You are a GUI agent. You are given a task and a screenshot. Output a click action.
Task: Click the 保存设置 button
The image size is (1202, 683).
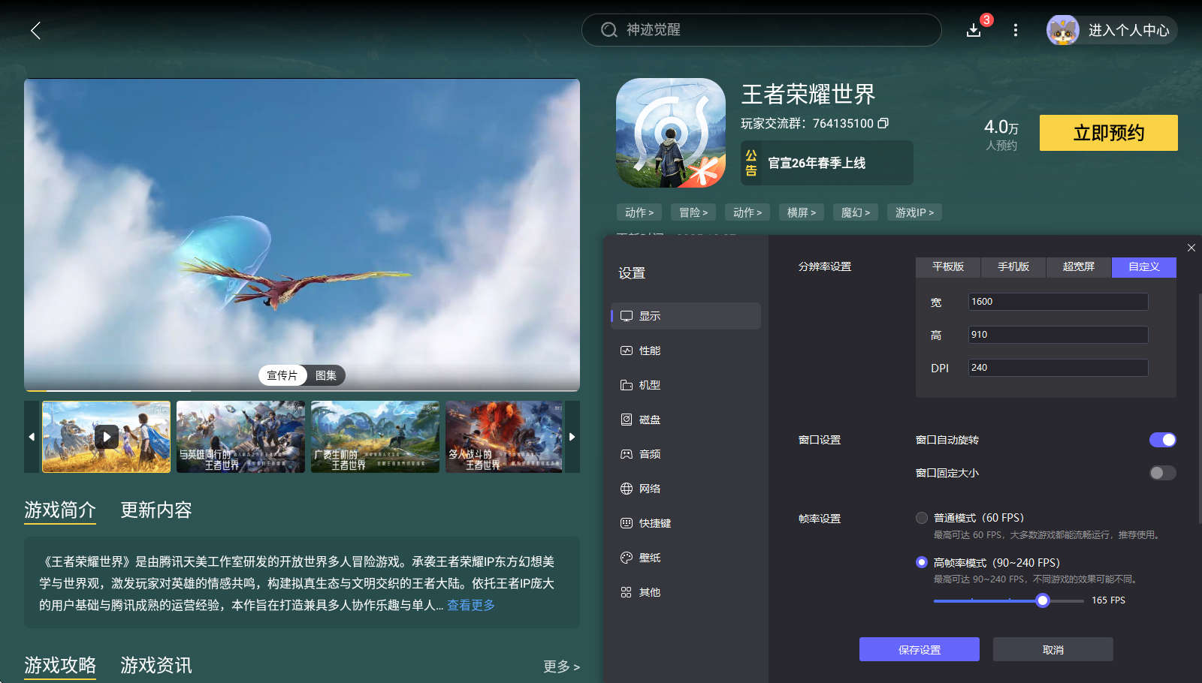point(919,649)
